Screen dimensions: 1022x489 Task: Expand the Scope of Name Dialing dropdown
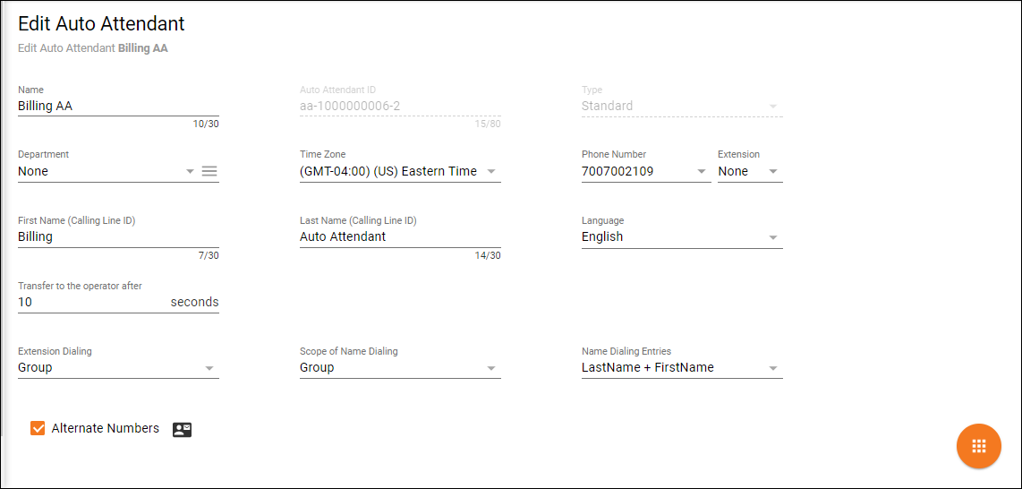coord(491,368)
